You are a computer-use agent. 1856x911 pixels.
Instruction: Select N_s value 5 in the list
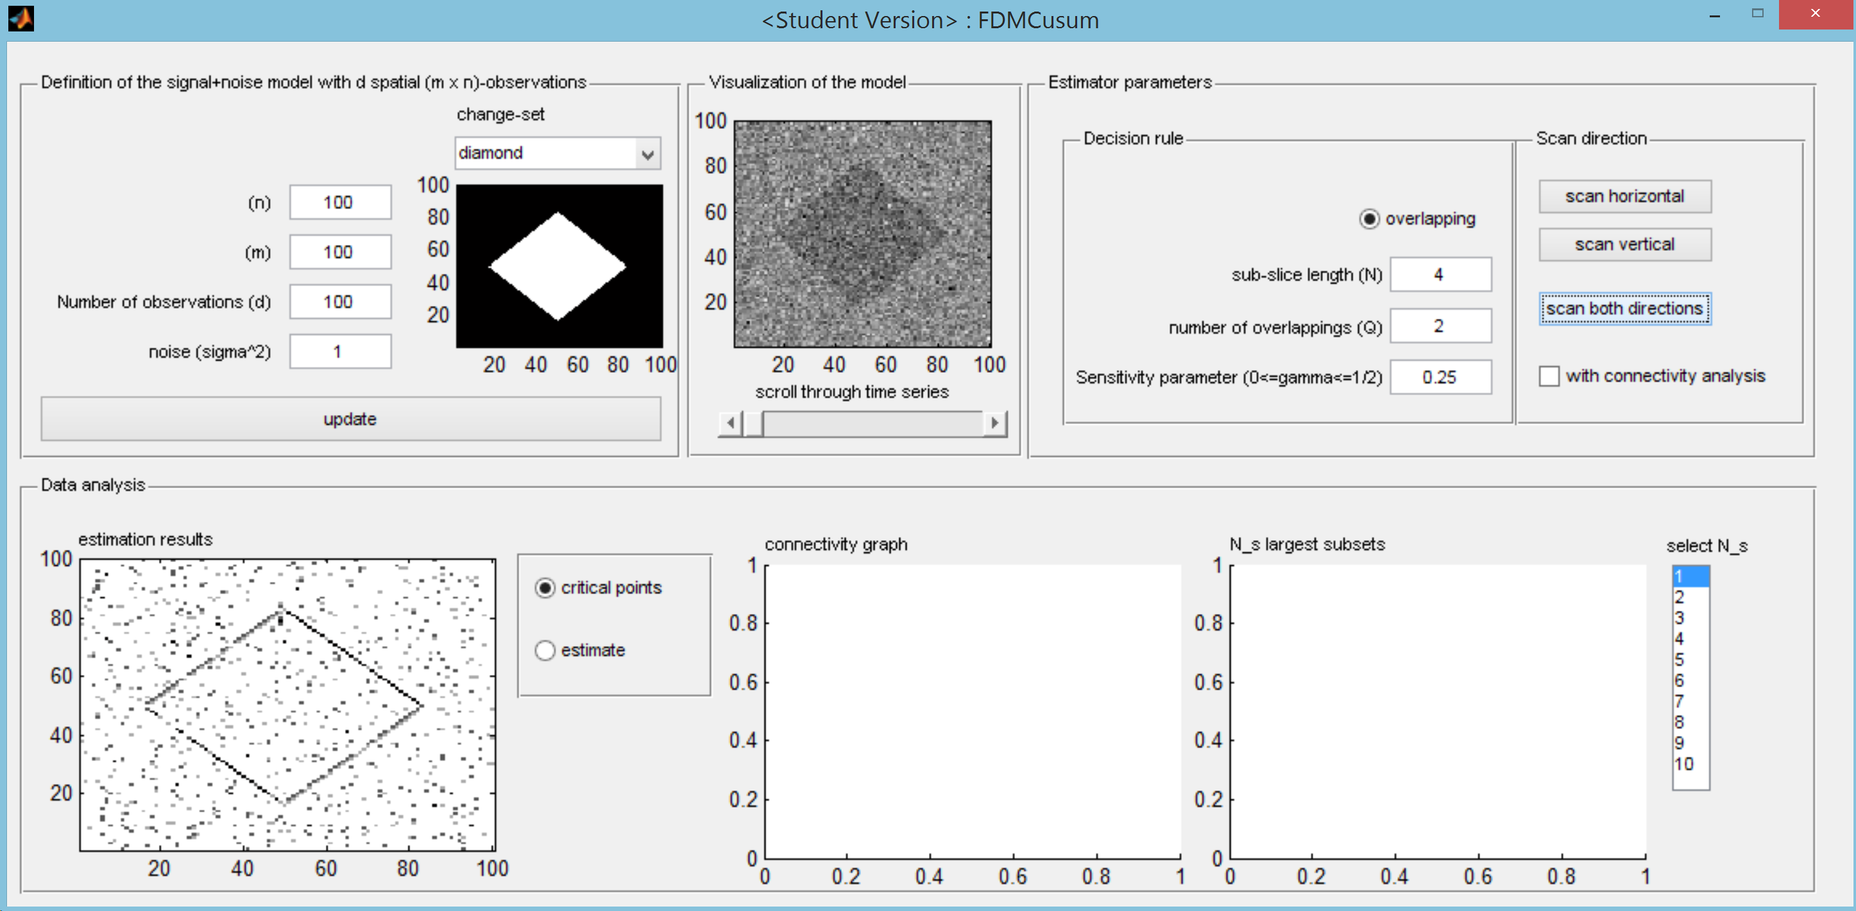(x=1690, y=660)
